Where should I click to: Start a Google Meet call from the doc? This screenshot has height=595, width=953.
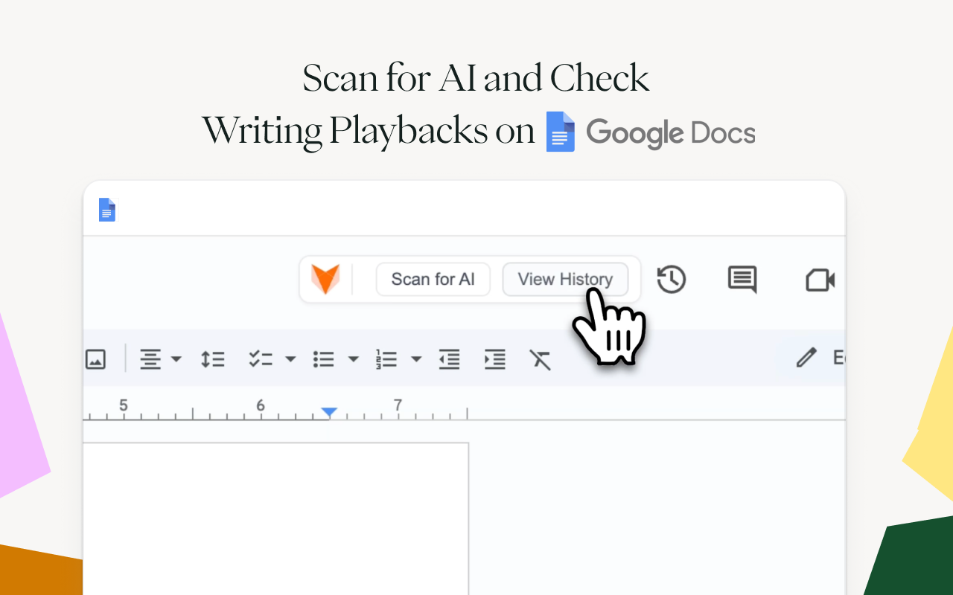[819, 280]
